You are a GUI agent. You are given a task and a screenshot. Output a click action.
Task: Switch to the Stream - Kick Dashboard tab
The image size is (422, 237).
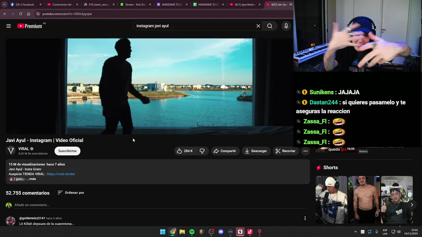coord(135,5)
